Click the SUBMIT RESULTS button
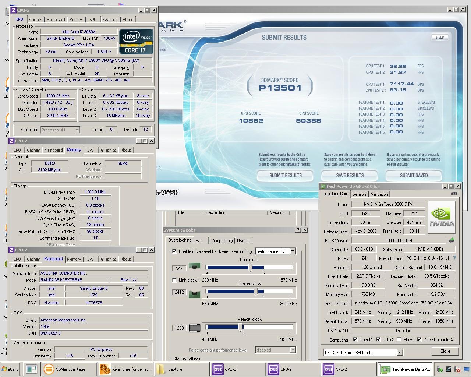Screen dimensions: 471x377 point(286,176)
